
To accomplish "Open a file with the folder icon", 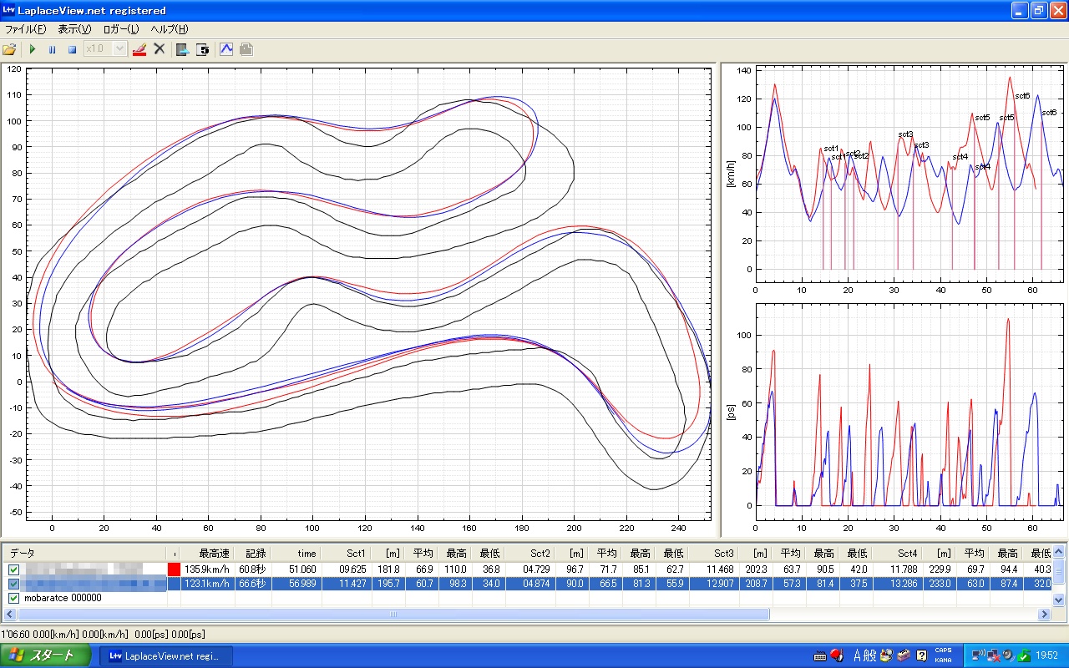I will pos(10,49).
